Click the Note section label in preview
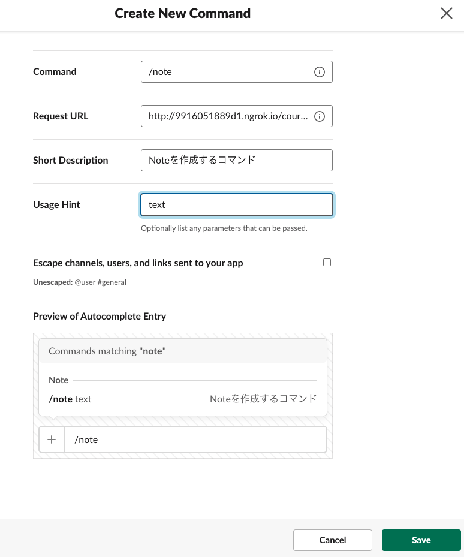Viewport: 464px width, 557px height. [x=58, y=380]
